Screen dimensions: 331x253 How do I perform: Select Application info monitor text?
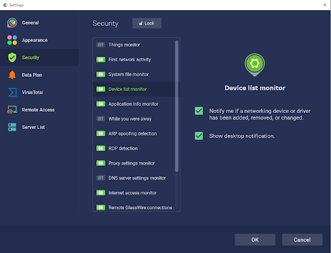click(x=133, y=104)
